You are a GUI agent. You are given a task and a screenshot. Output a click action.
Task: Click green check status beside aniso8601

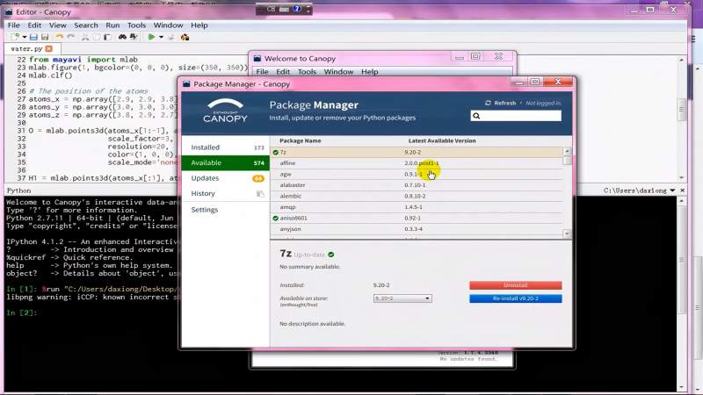pos(275,218)
